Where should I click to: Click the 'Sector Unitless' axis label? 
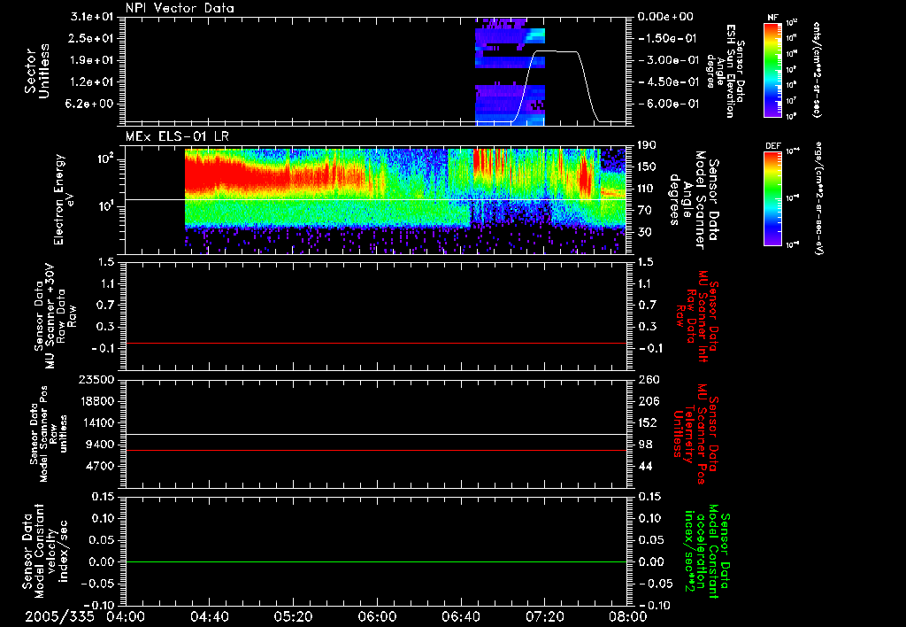(x=37, y=71)
